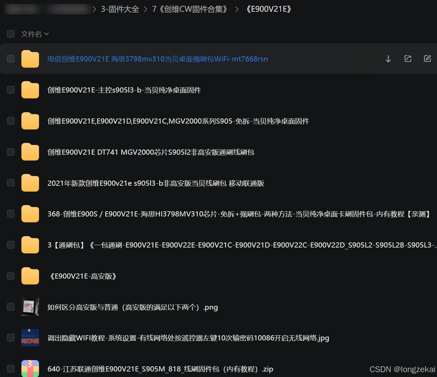Screen dimensions: 437x377
Task: Preview thumbnail of 调出隐藏WIFI教程 .jpg
Action: pyautogui.click(x=30, y=338)
